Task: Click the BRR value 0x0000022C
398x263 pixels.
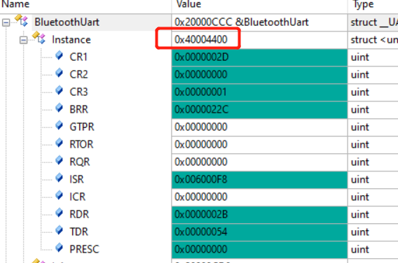Action: 259,110
